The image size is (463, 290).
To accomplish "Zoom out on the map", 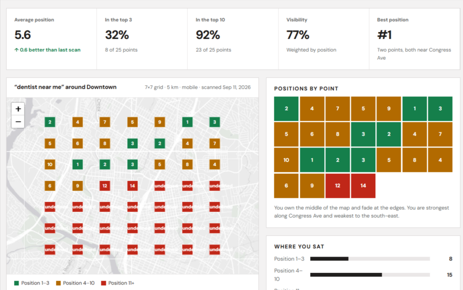I will (18, 122).
